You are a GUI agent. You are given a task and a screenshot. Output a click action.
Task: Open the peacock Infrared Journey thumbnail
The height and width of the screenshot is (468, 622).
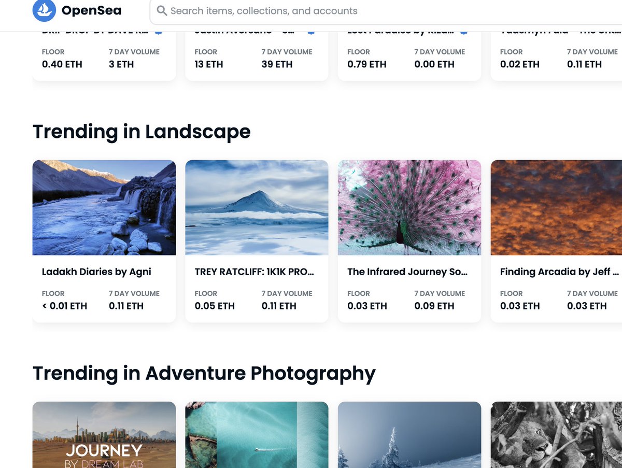409,207
